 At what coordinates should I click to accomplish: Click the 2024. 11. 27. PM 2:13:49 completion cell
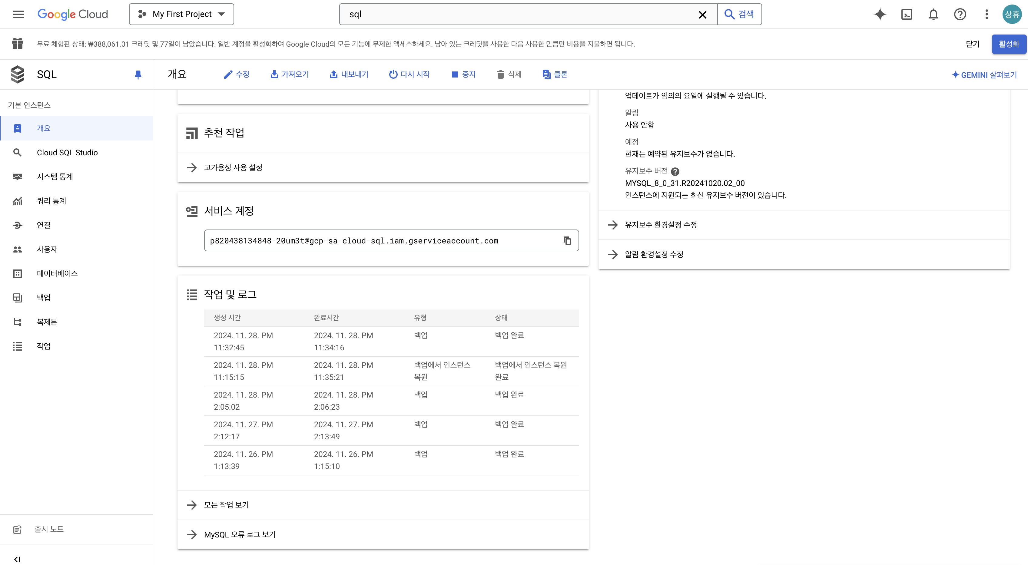[x=343, y=431]
